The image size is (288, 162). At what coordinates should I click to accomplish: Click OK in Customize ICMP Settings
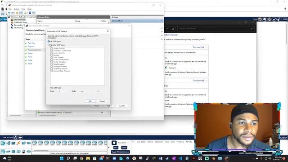point(90,101)
